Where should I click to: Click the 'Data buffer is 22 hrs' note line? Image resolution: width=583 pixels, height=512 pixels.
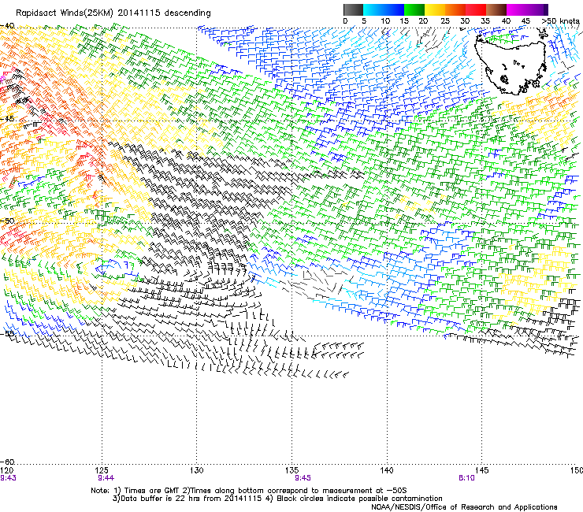coord(277,499)
